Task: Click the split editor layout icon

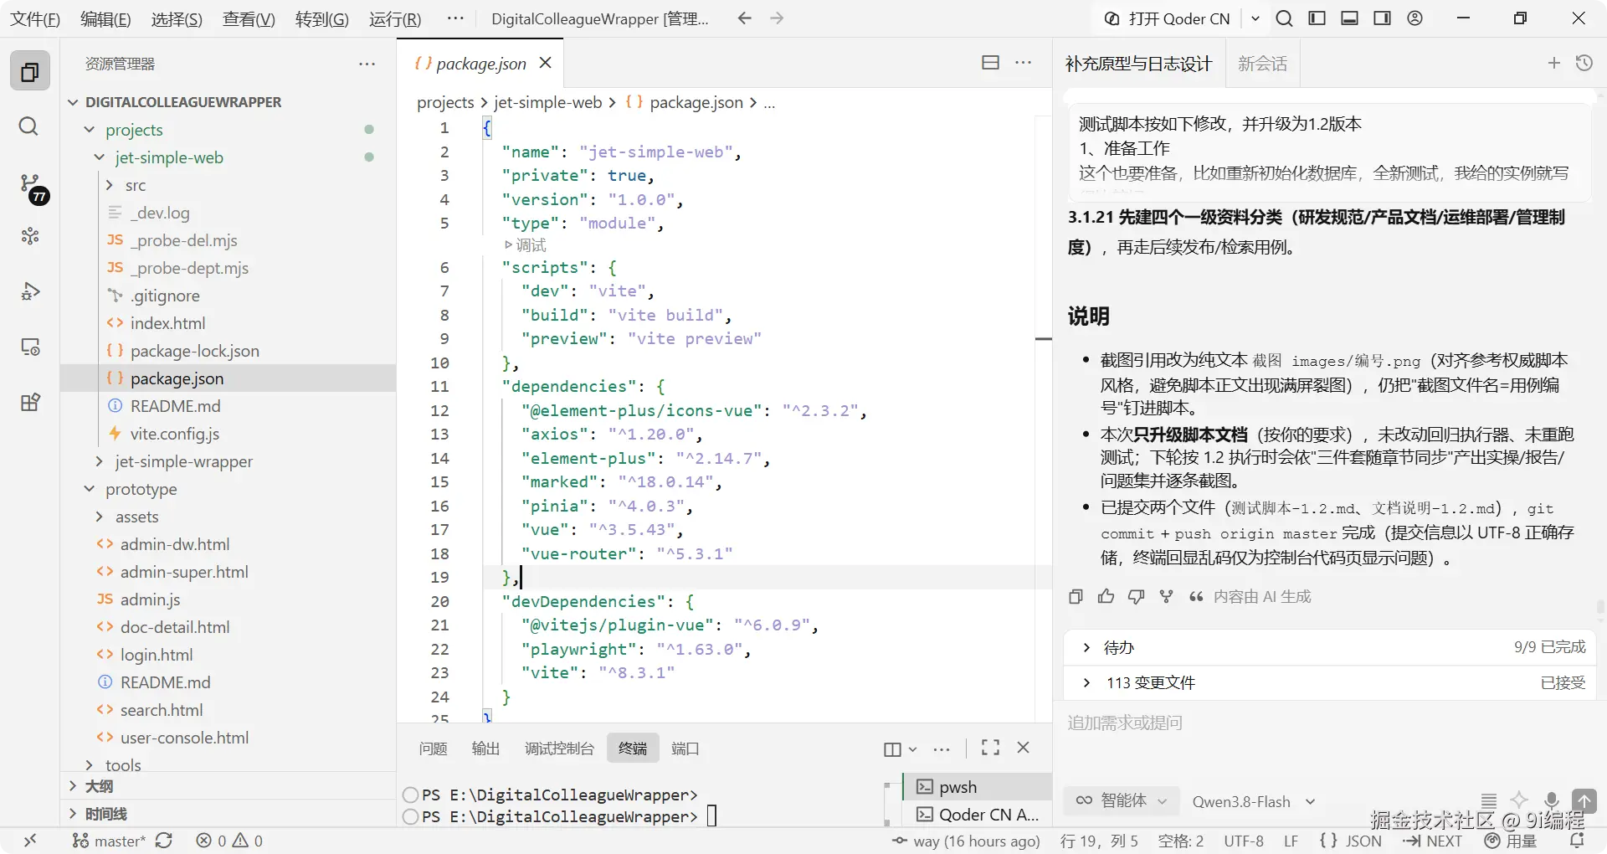Action: coord(990,63)
